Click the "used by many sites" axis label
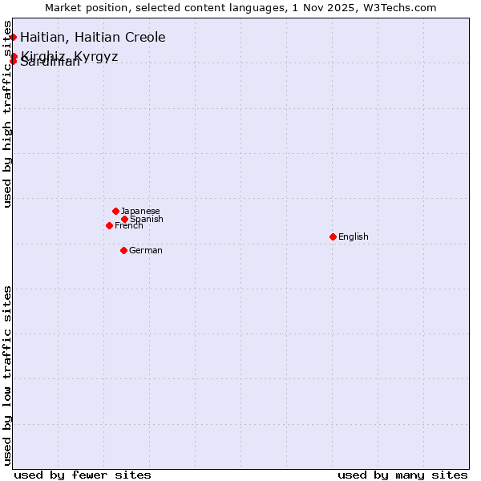 [402, 475]
